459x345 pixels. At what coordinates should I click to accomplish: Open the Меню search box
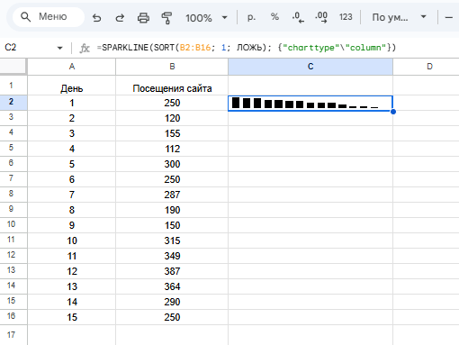coord(48,17)
